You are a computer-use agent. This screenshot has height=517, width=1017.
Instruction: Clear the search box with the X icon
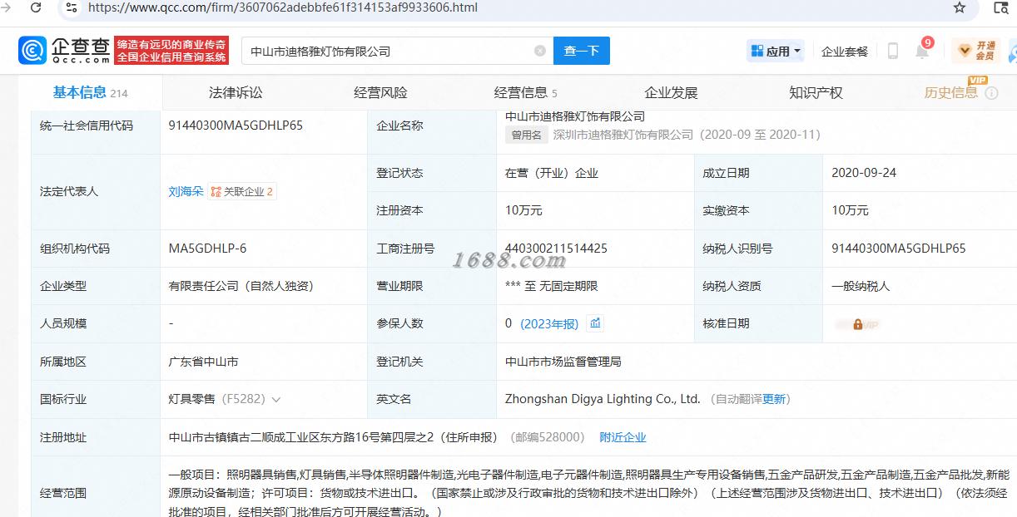coord(539,51)
